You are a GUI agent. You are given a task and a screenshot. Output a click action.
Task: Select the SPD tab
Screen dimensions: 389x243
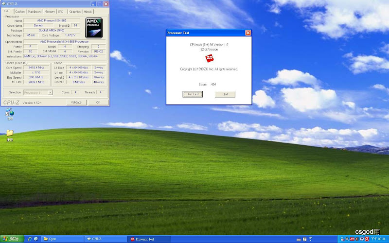[61, 11]
